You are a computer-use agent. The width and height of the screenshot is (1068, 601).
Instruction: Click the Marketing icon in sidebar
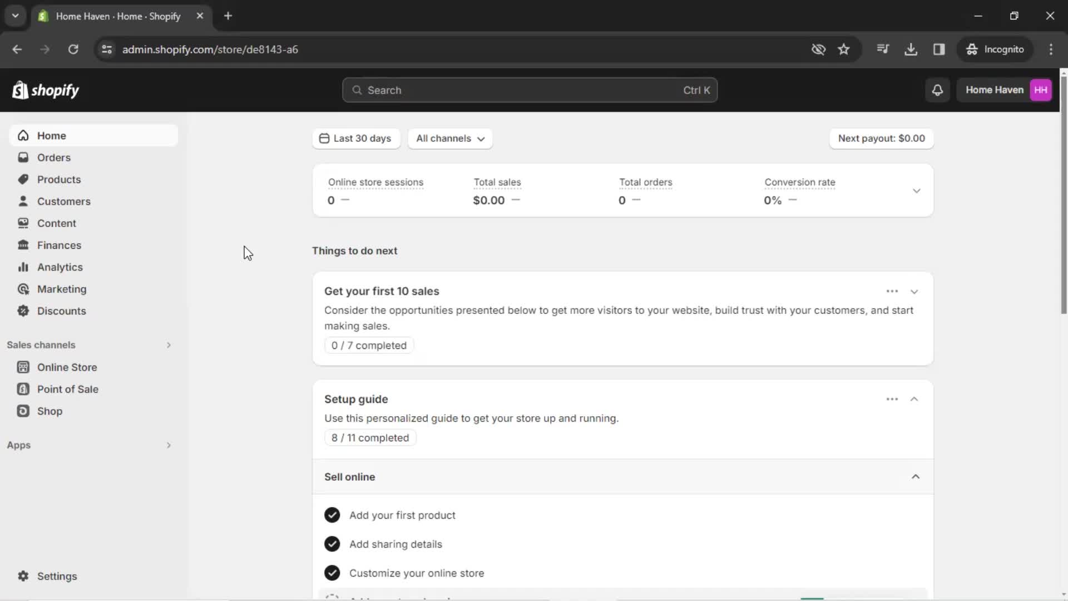pos(23,289)
